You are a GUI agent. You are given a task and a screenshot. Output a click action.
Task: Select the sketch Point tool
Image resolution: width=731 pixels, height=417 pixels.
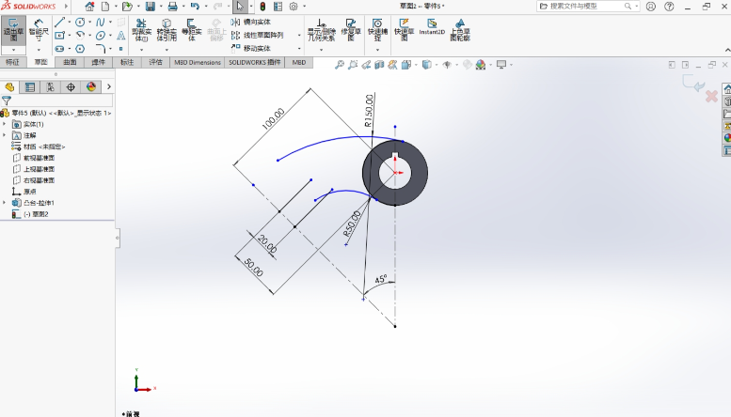[x=120, y=49]
